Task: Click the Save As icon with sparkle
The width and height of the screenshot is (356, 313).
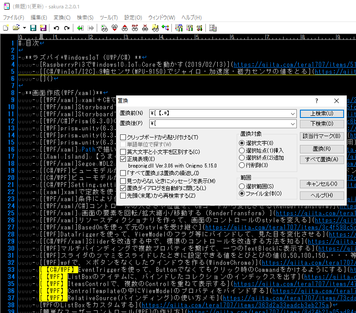Action: [x=43, y=28]
